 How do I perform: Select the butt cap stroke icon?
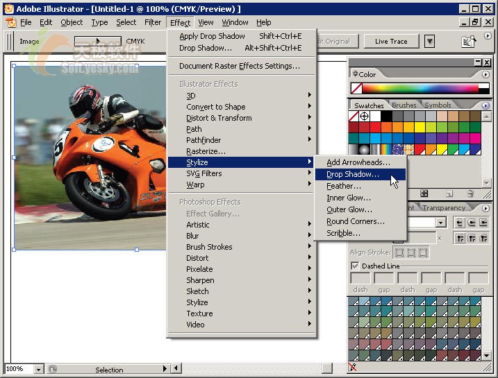click(459, 223)
